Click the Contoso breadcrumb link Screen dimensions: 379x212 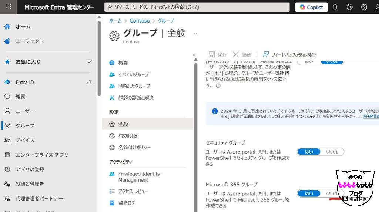(x=140, y=21)
